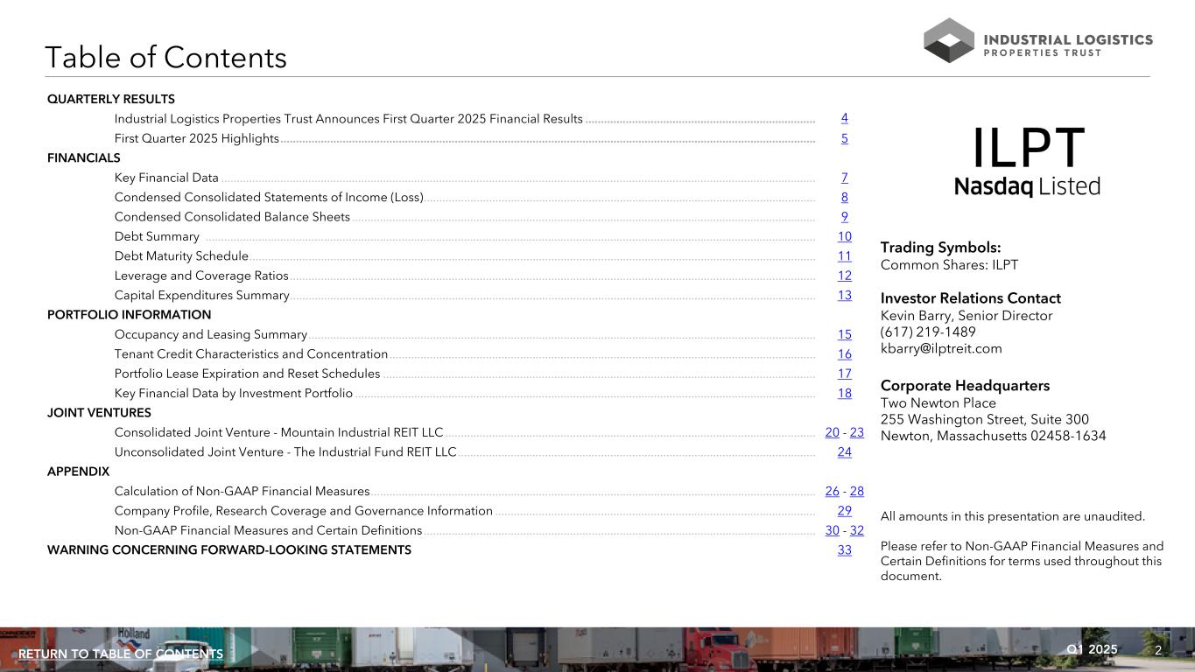Open page 16 Tenant Credit Characteristics link
The width and height of the screenshot is (1195, 672).
[844, 354]
